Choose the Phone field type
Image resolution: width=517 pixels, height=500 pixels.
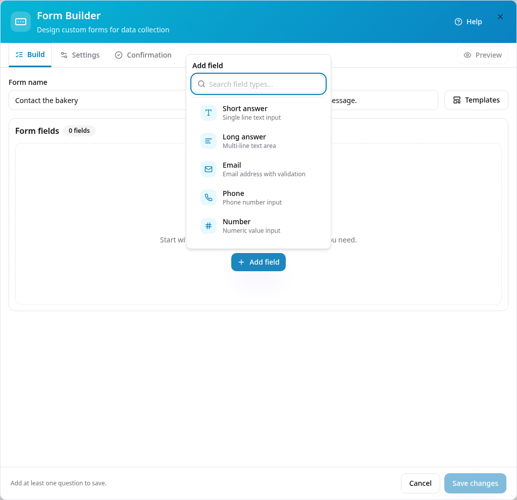[258, 197]
